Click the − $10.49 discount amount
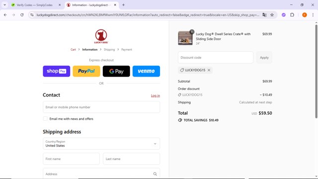The image size is (318, 179). (x=266, y=95)
